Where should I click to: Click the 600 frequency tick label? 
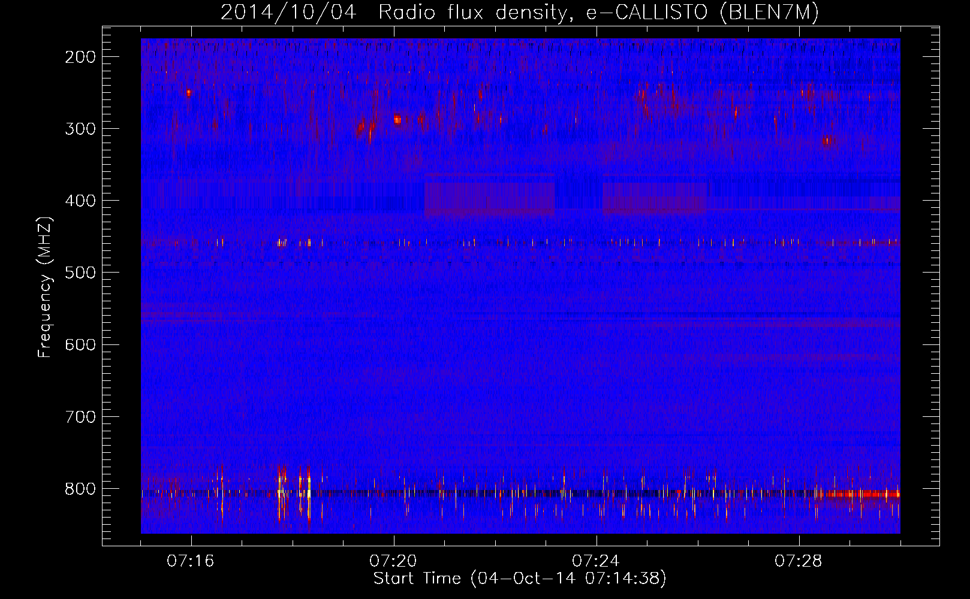[x=80, y=344]
